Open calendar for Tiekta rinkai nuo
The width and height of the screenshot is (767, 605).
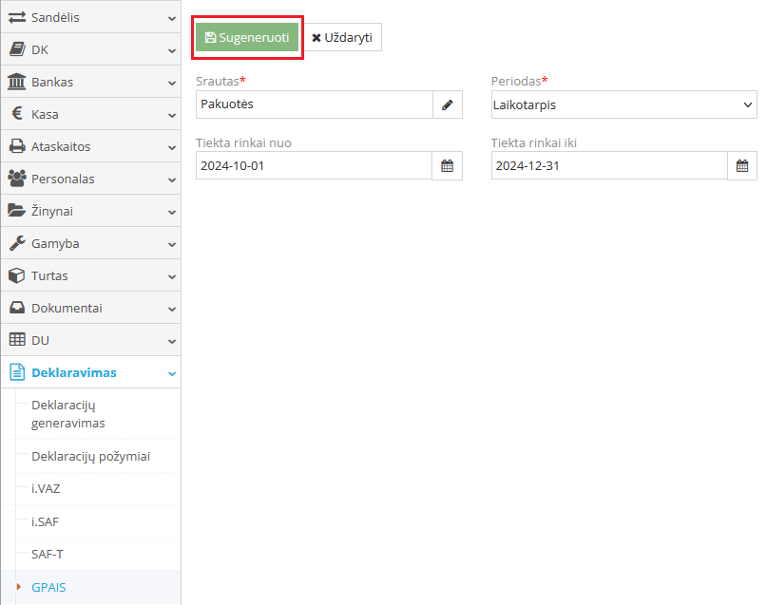pyautogui.click(x=447, y=165)
